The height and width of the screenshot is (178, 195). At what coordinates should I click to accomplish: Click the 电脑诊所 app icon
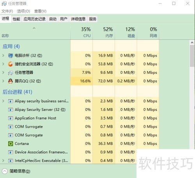pos(11,55)
